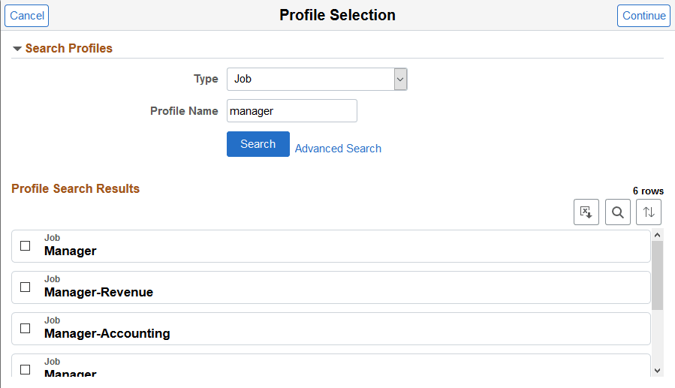Check the Manager profile checkbox
This screenshot has width=675, height=388.
click(x=26, y=245)
